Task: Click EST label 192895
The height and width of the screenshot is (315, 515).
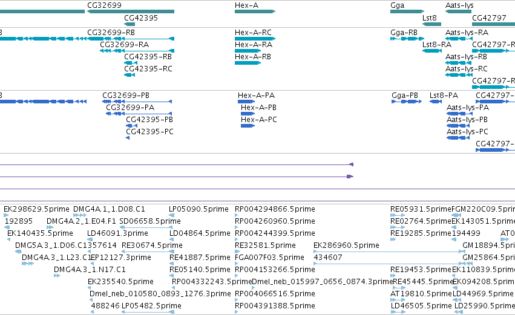Action: pyautogui.click(x=19, y=221)
